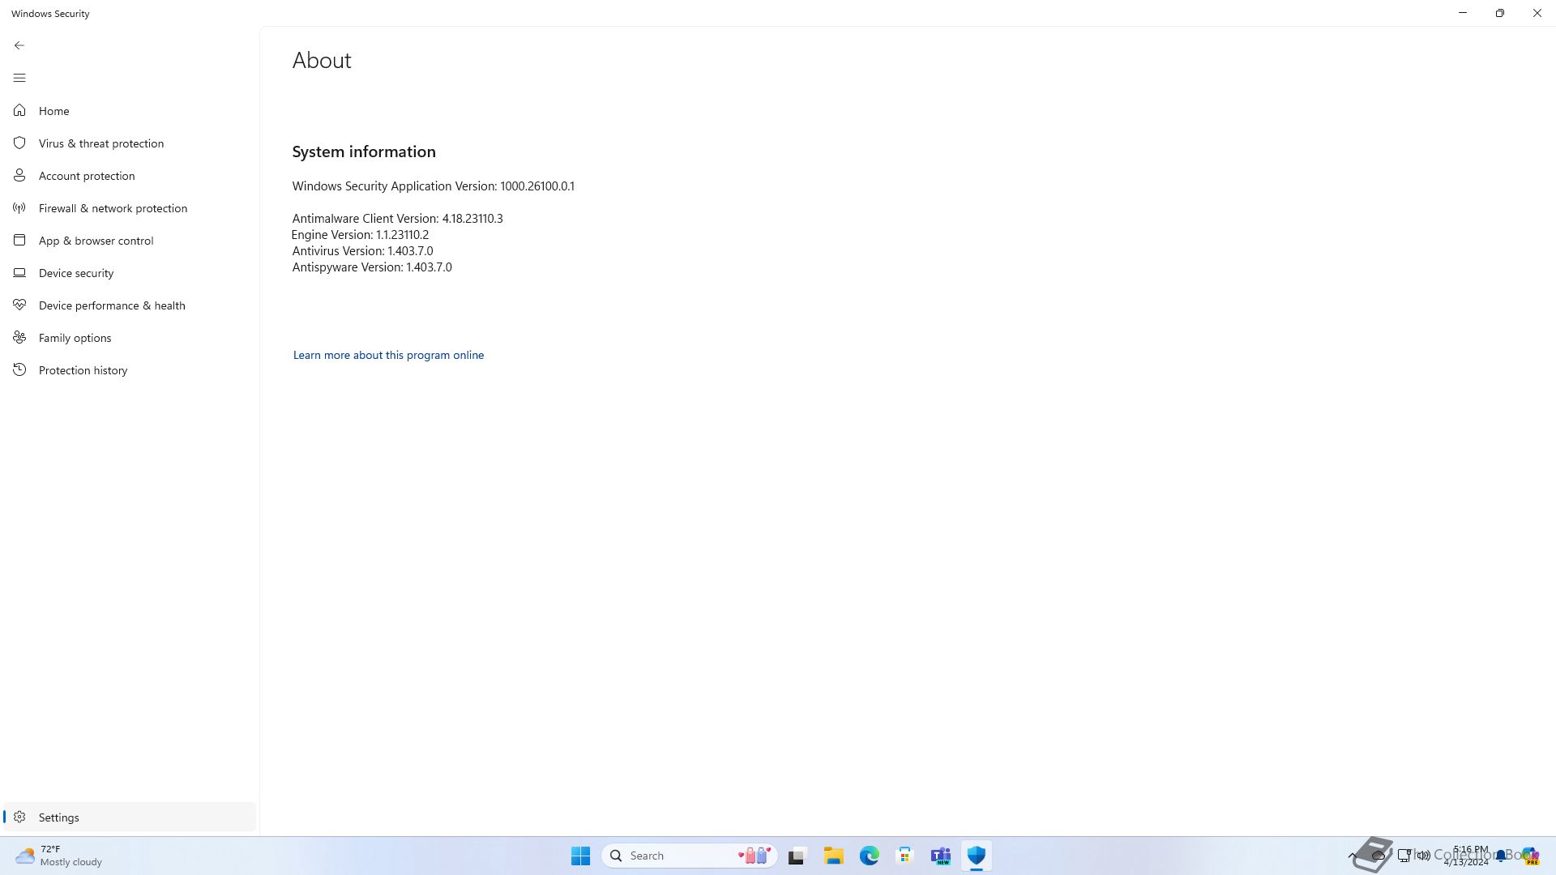Open Task View from taskbar

(x=797, y=856)
